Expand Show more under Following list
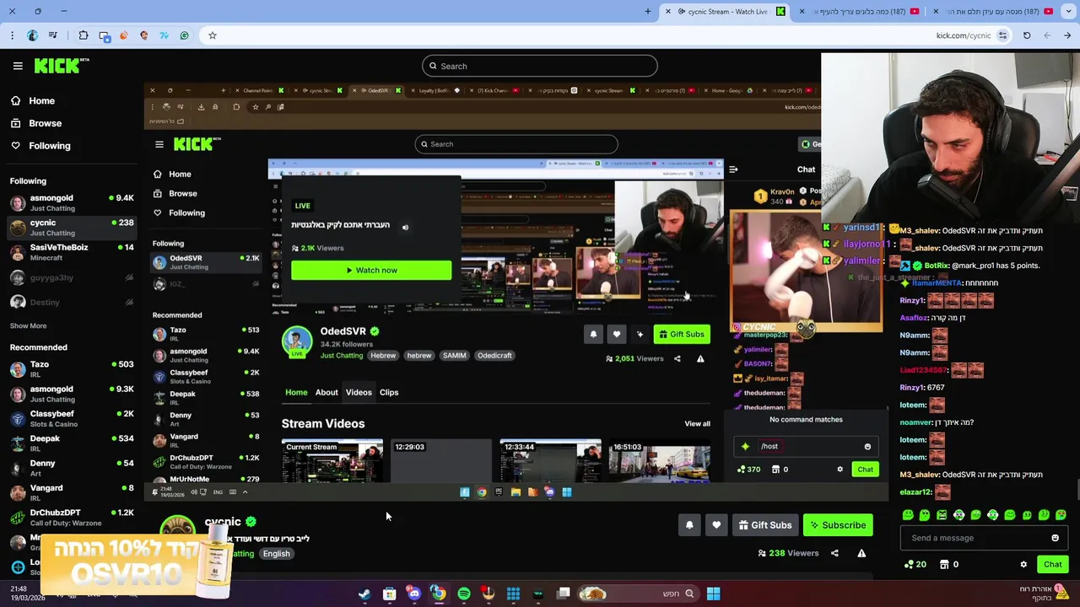The height and width of the screenshot is (607, 1080). click(x=28, y=325)
